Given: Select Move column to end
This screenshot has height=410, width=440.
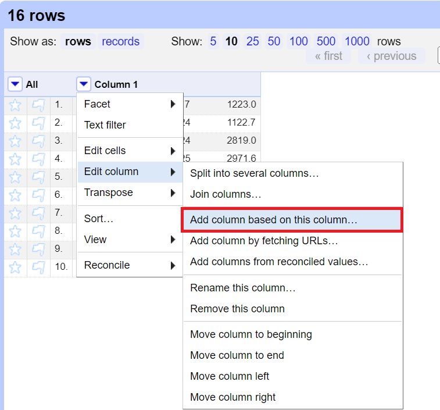Looking at the screenshot, I should [293, 355].
